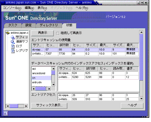Click the 書き... column header

132,69
